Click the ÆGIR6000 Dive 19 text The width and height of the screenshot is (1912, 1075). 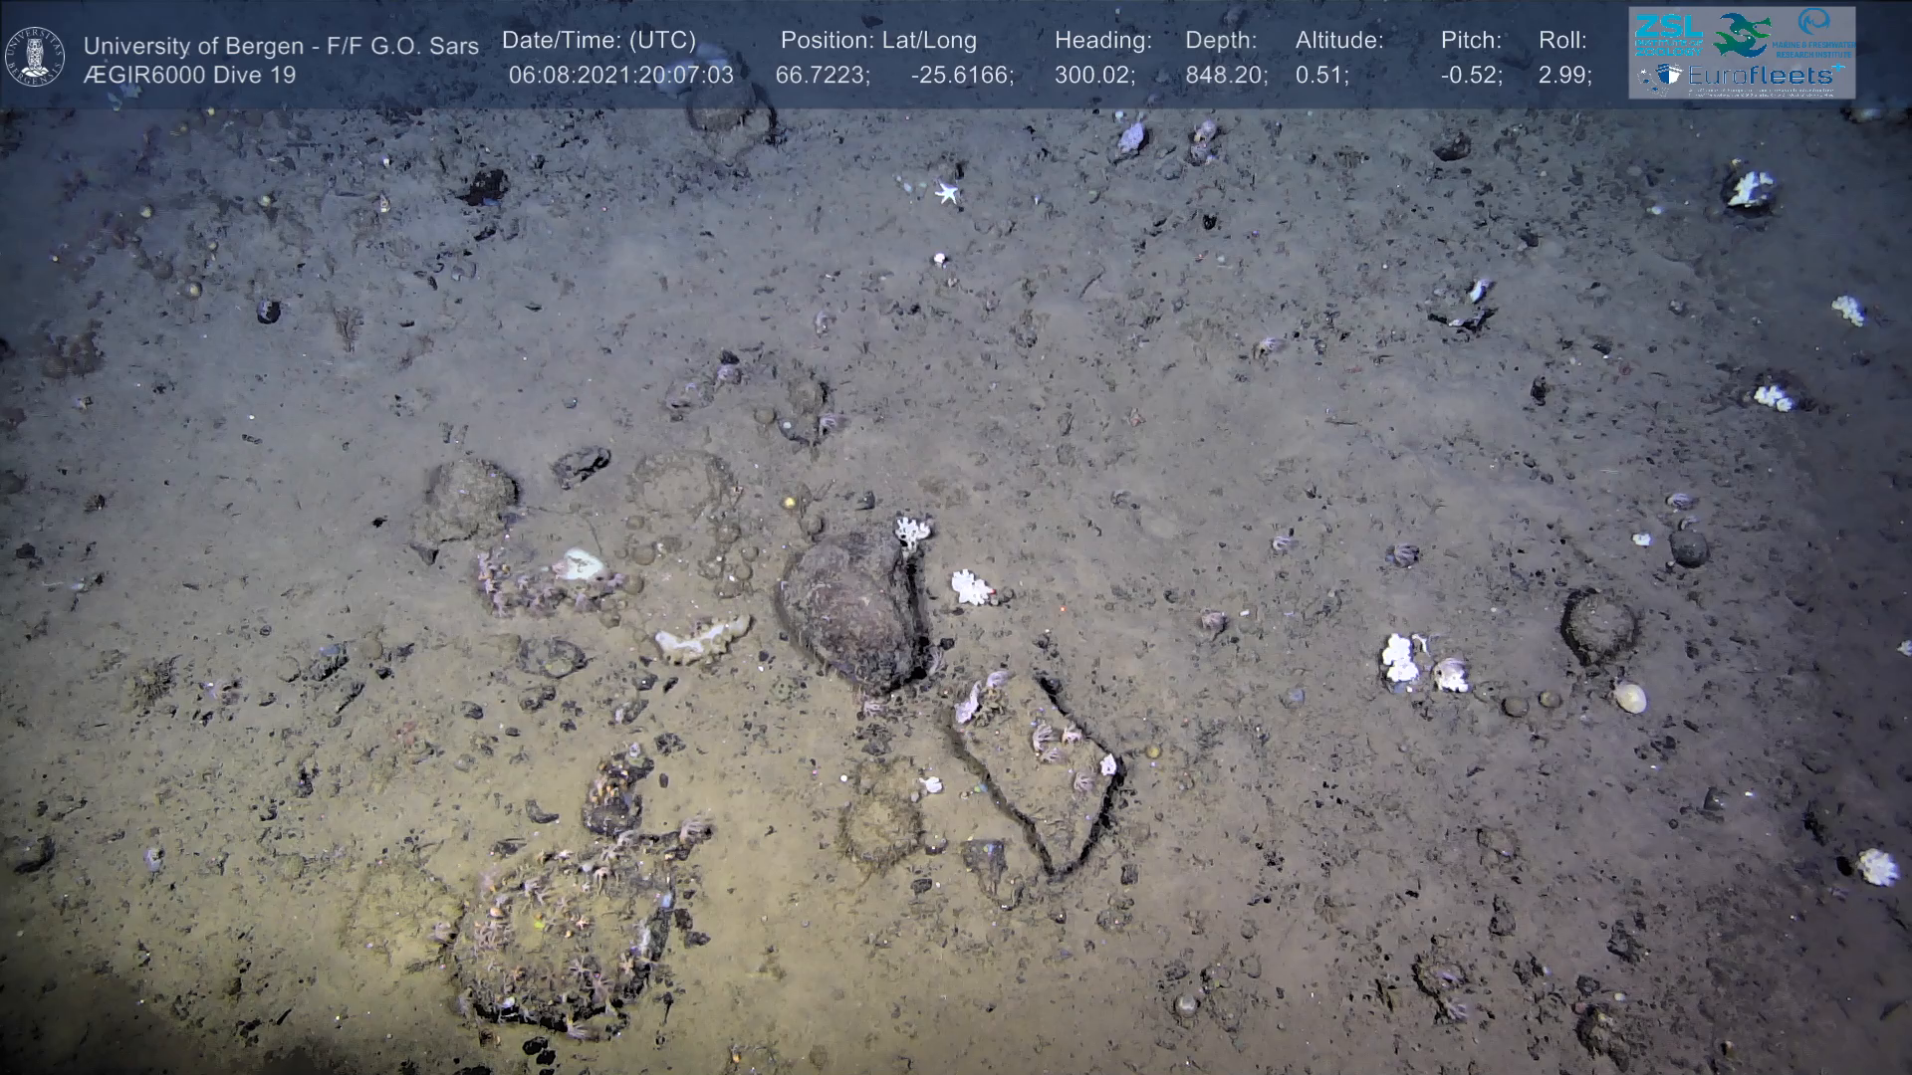tap(189, 76)
